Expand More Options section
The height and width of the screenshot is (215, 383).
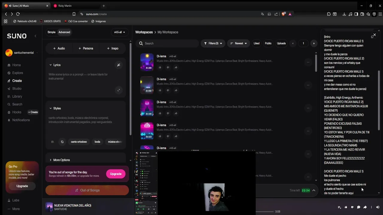tap(60, 160)
